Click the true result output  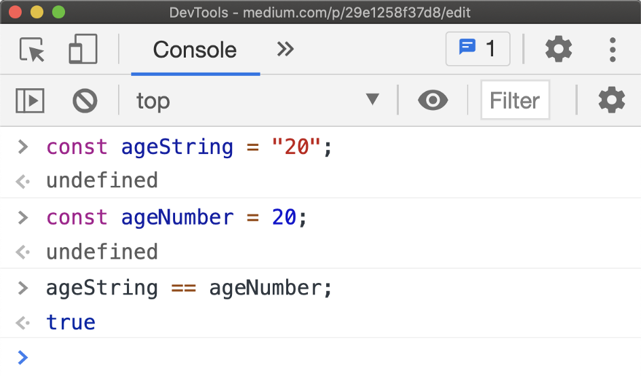point(71,322)
